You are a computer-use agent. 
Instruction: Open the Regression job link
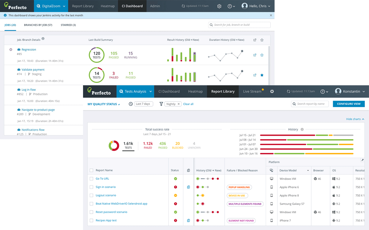29,50
